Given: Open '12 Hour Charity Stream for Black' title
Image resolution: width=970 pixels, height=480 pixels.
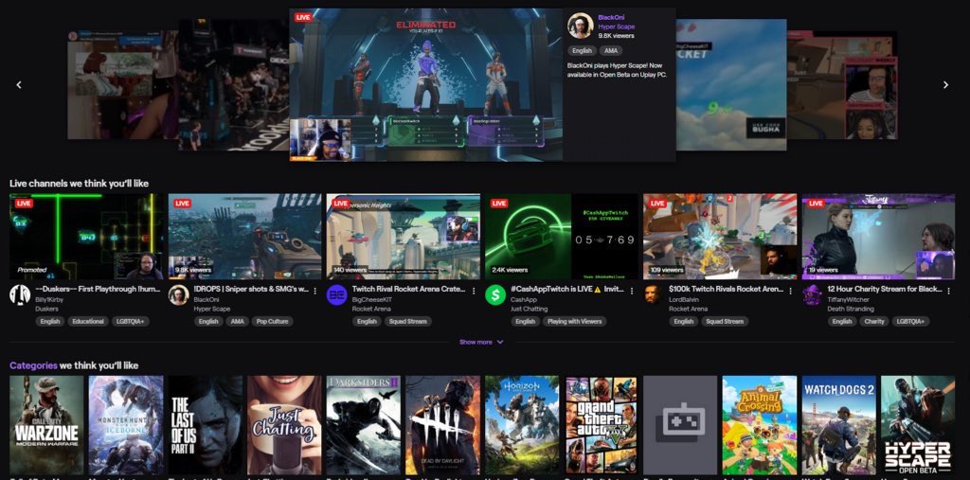Looking at the screenshot, I should pos(885,289).
